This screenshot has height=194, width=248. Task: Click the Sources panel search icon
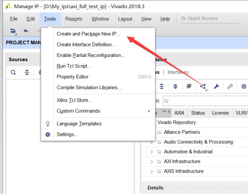(x=13, y=73)
